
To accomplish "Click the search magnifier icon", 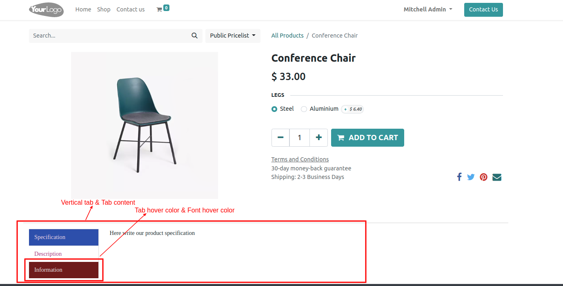I will pos(195,36).
